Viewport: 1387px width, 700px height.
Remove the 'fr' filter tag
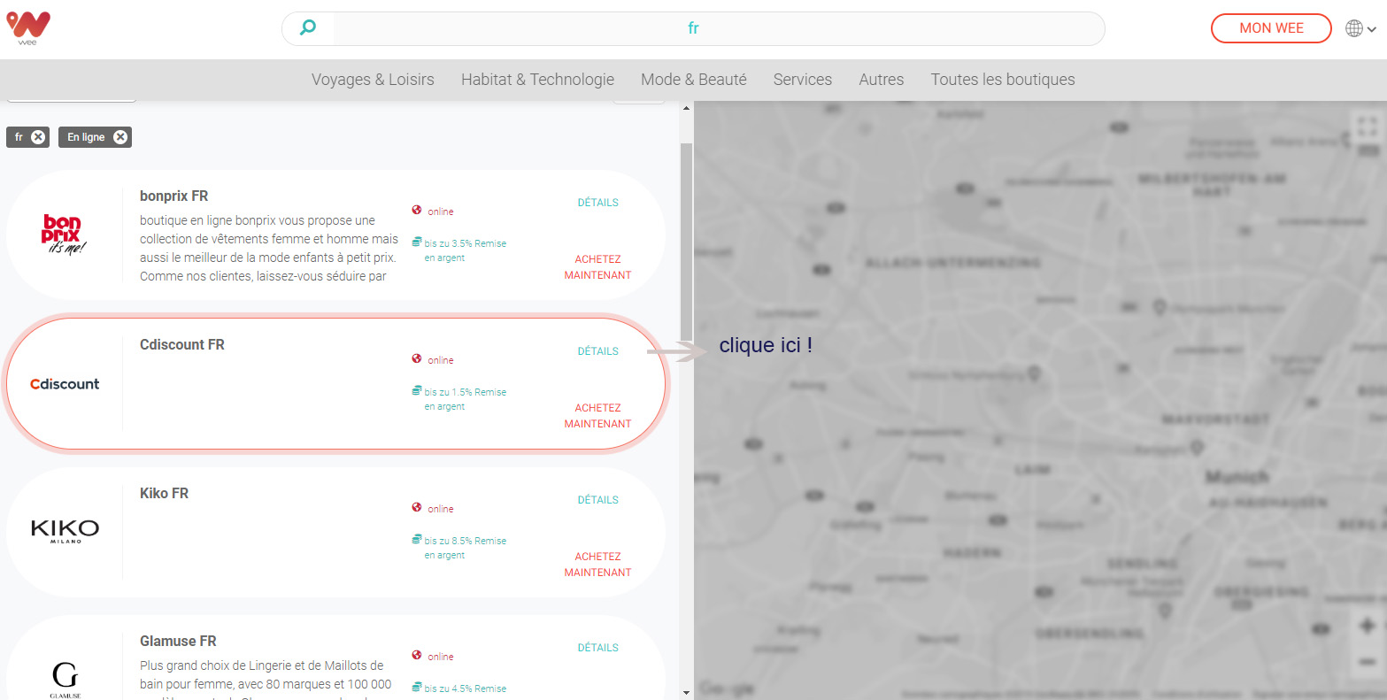pos(38,137)
